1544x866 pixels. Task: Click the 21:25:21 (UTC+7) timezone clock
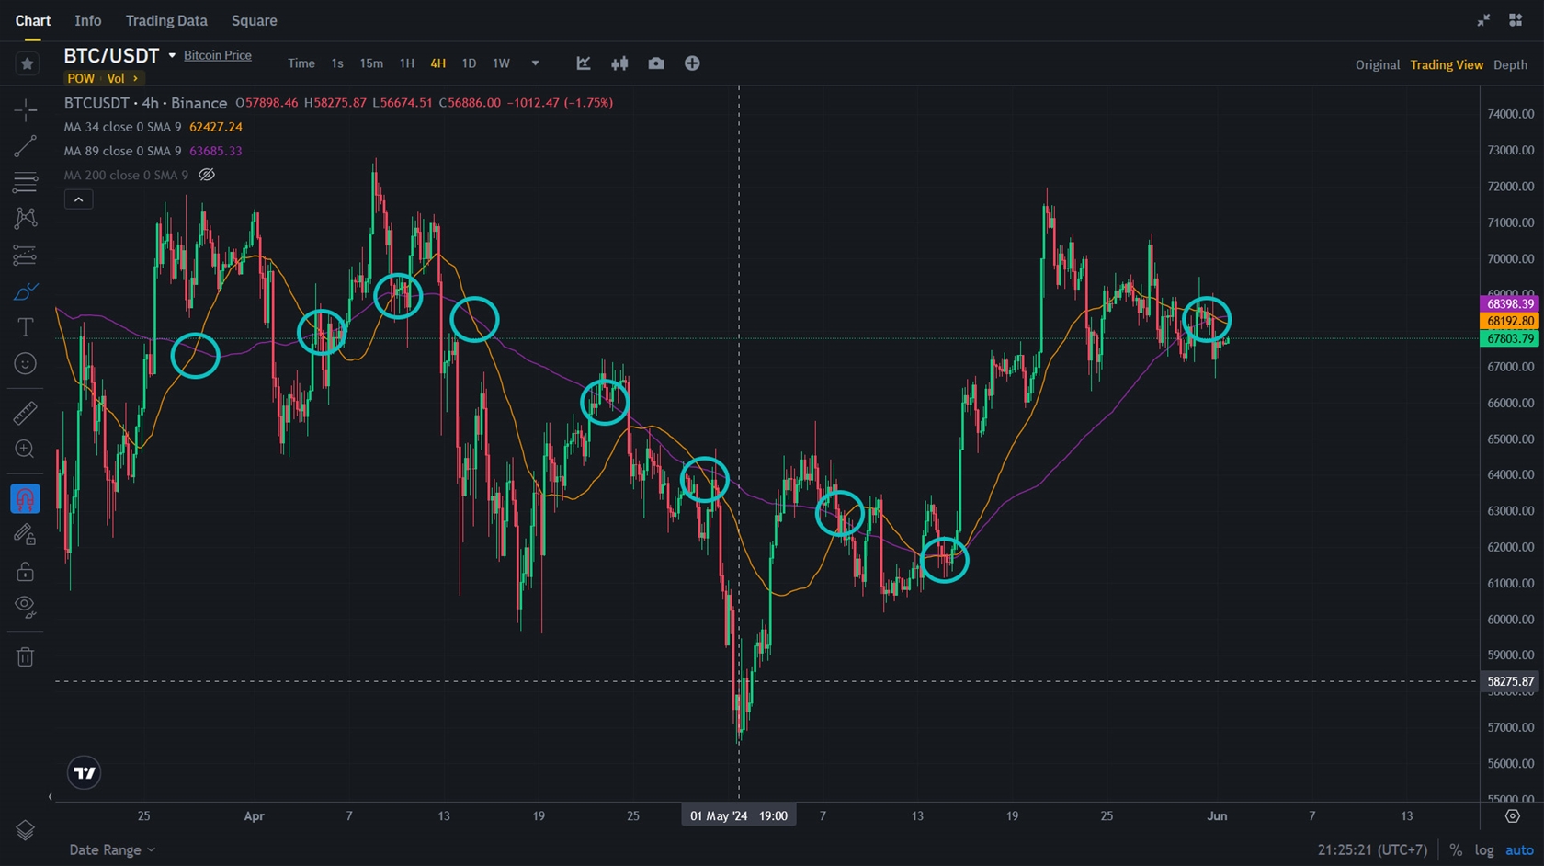pyautogui.click(x=1372, y=850)
